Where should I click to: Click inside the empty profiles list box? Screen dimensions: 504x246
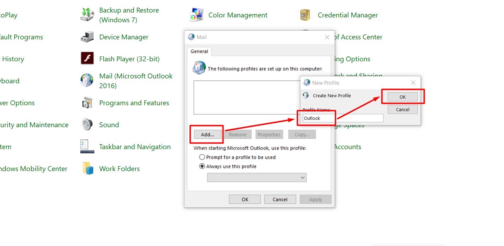[x=247, y=98]
